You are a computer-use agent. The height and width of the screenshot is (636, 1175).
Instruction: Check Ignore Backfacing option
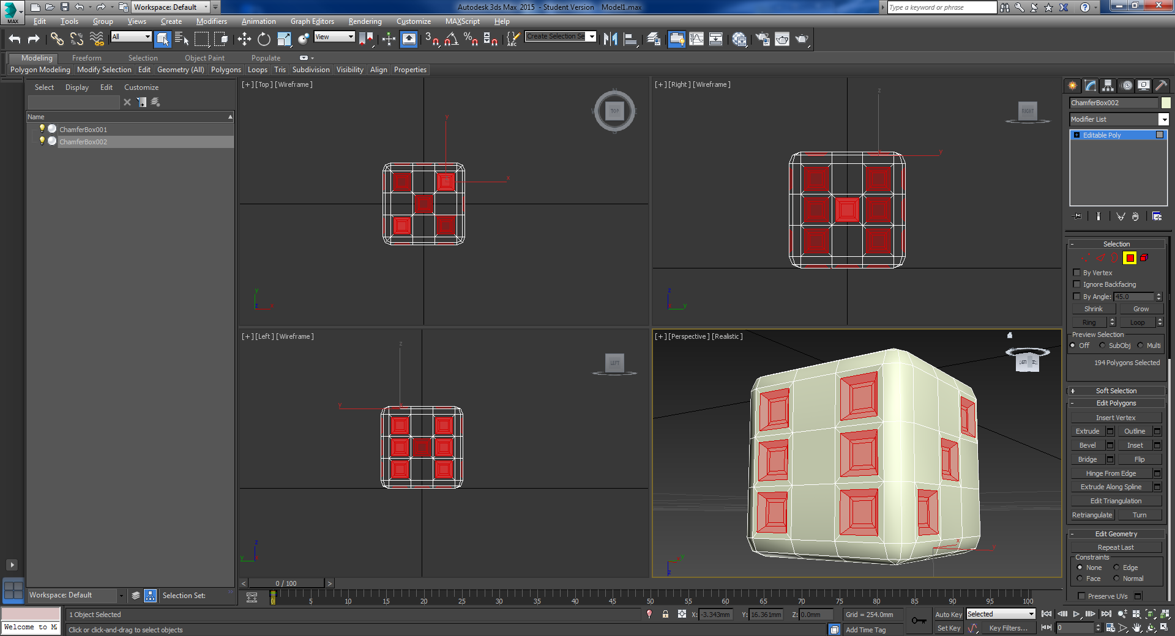pos(1077,284)
